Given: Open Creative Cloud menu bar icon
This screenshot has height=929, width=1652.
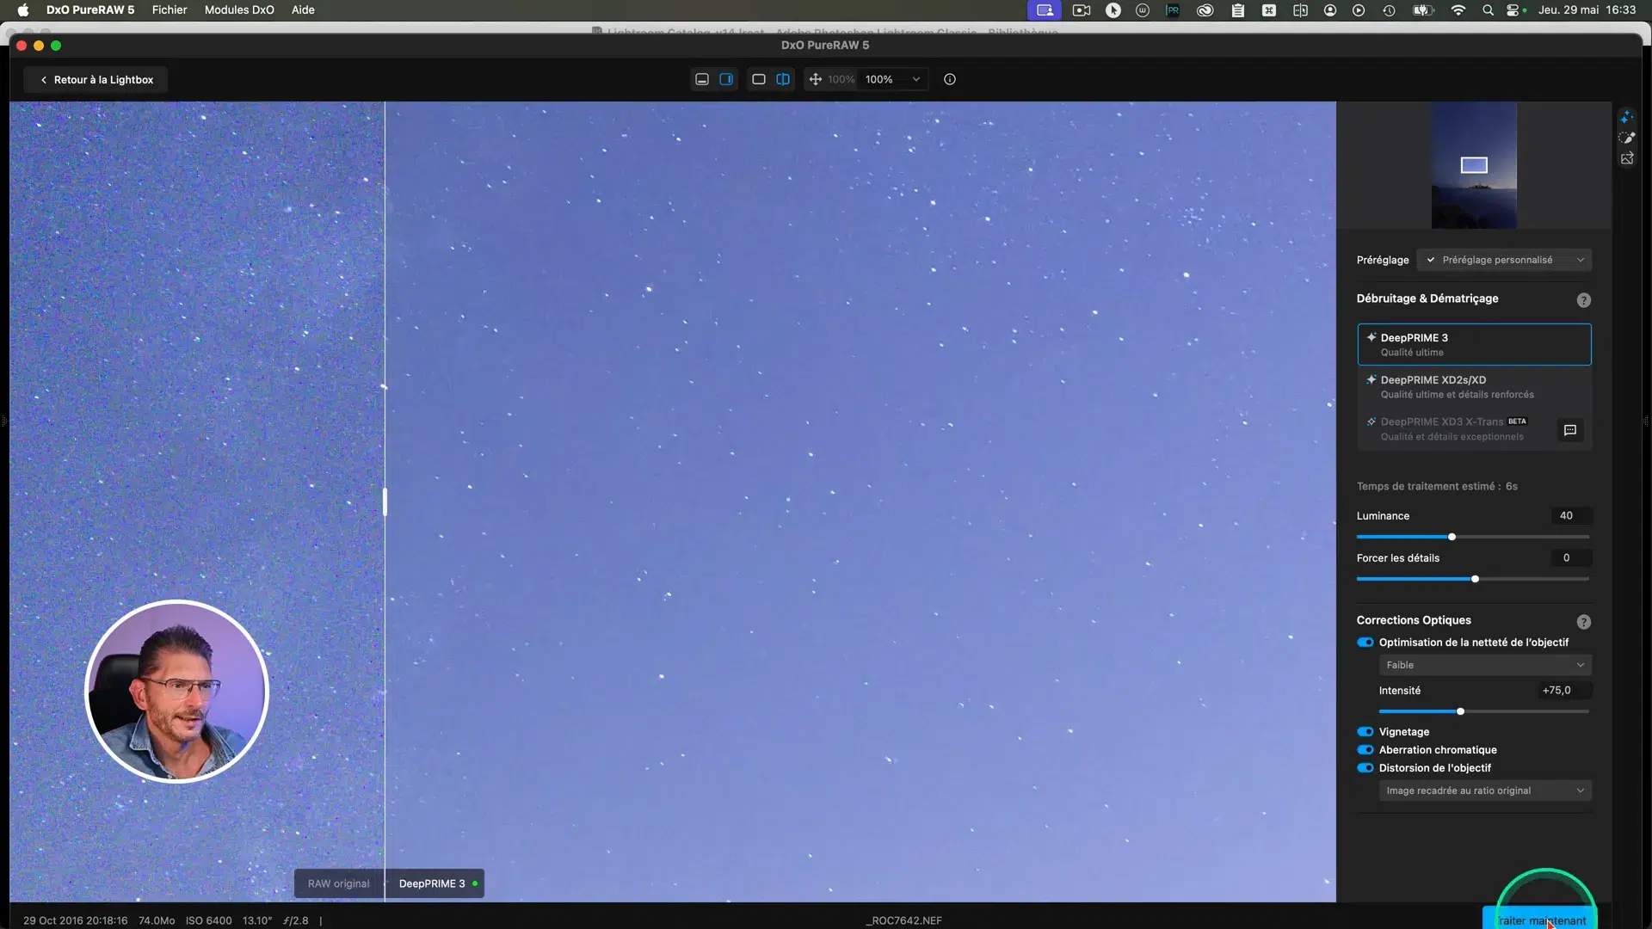Looking at the screenshot, I should 1205,10.
